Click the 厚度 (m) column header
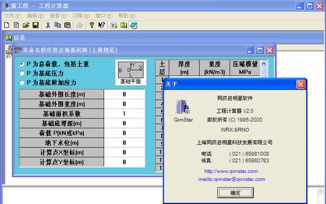The height and width of the screenshot is (204, 326). (184, 68)
